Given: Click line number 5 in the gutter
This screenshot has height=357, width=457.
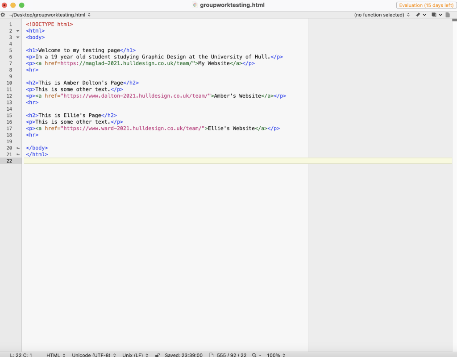Looking at the screenshot, I should click(x=11, y=50).
